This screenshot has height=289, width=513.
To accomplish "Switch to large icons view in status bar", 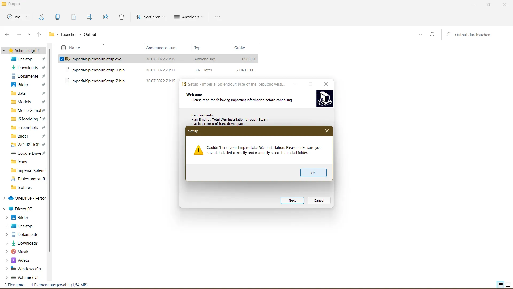I will click(x=508, y=285).
